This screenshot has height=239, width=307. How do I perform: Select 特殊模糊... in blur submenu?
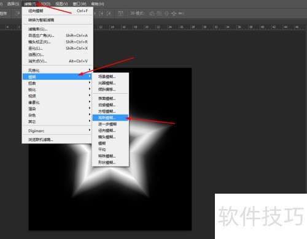[111, 156]
